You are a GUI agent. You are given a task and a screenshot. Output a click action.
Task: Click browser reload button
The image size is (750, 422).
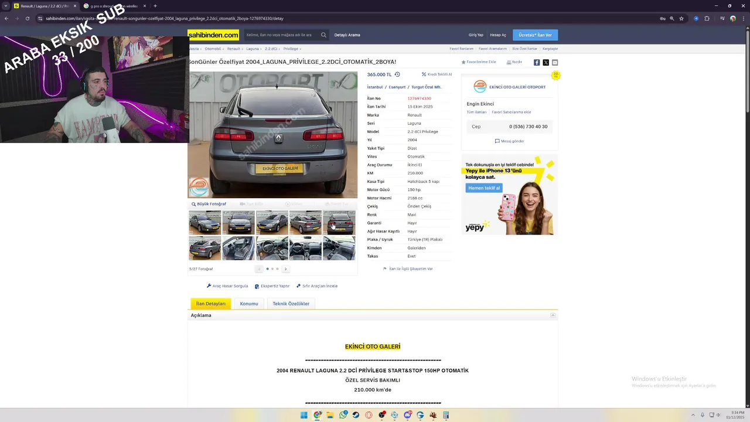[x=27, y=18]
